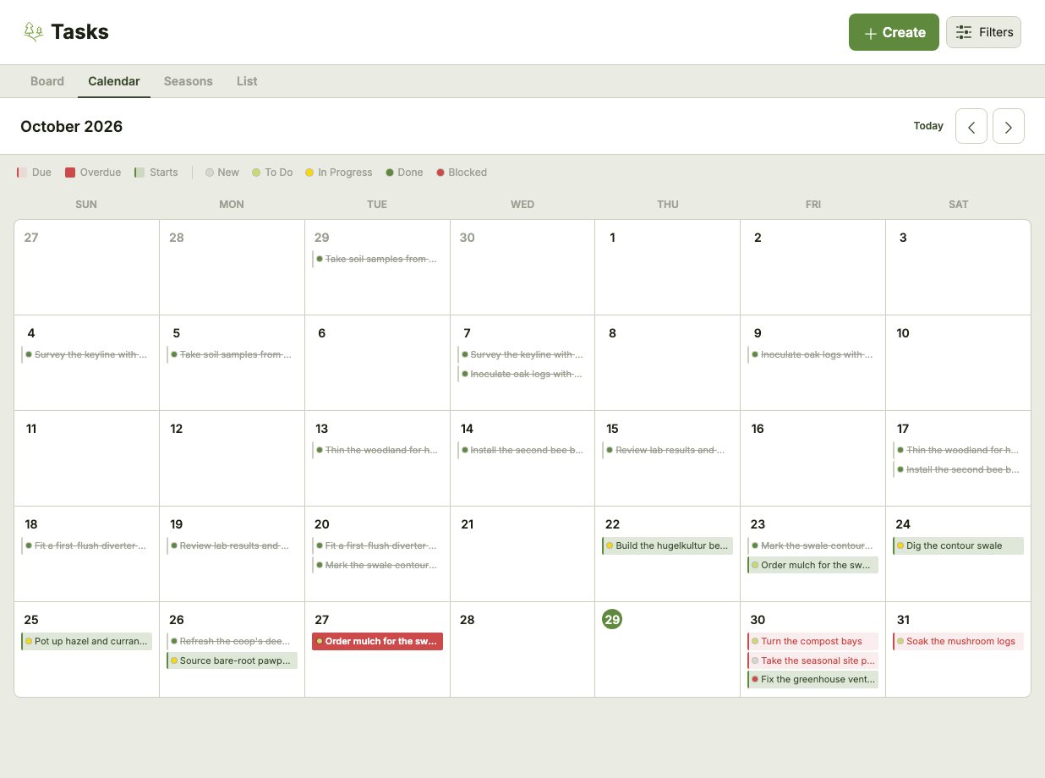Select the day 21 cell
The width and height of the screenshot is (1045, 778).
tap(522, 554)
